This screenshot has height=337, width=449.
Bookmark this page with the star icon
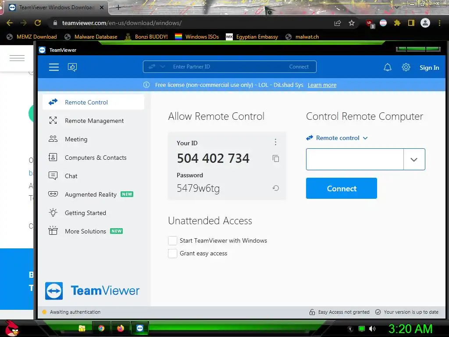(x=352, y=23)
